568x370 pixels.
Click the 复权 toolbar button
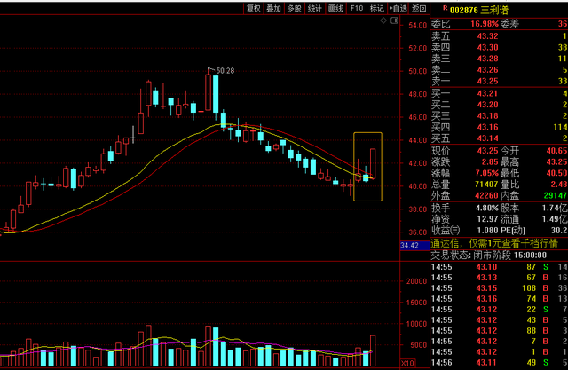tap(254, 8)
